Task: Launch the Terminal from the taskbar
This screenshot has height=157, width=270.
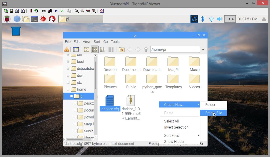Action: [34, 19]
